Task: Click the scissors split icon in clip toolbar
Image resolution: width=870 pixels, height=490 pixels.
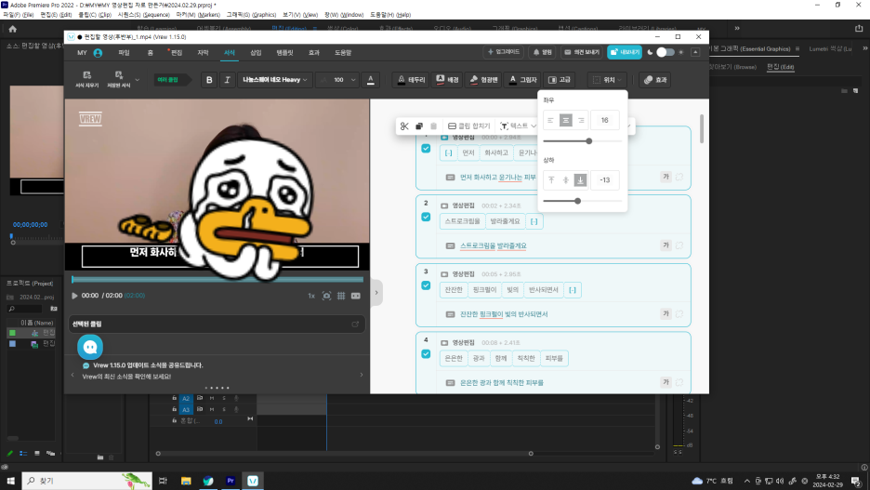Action: coord(404,126)
